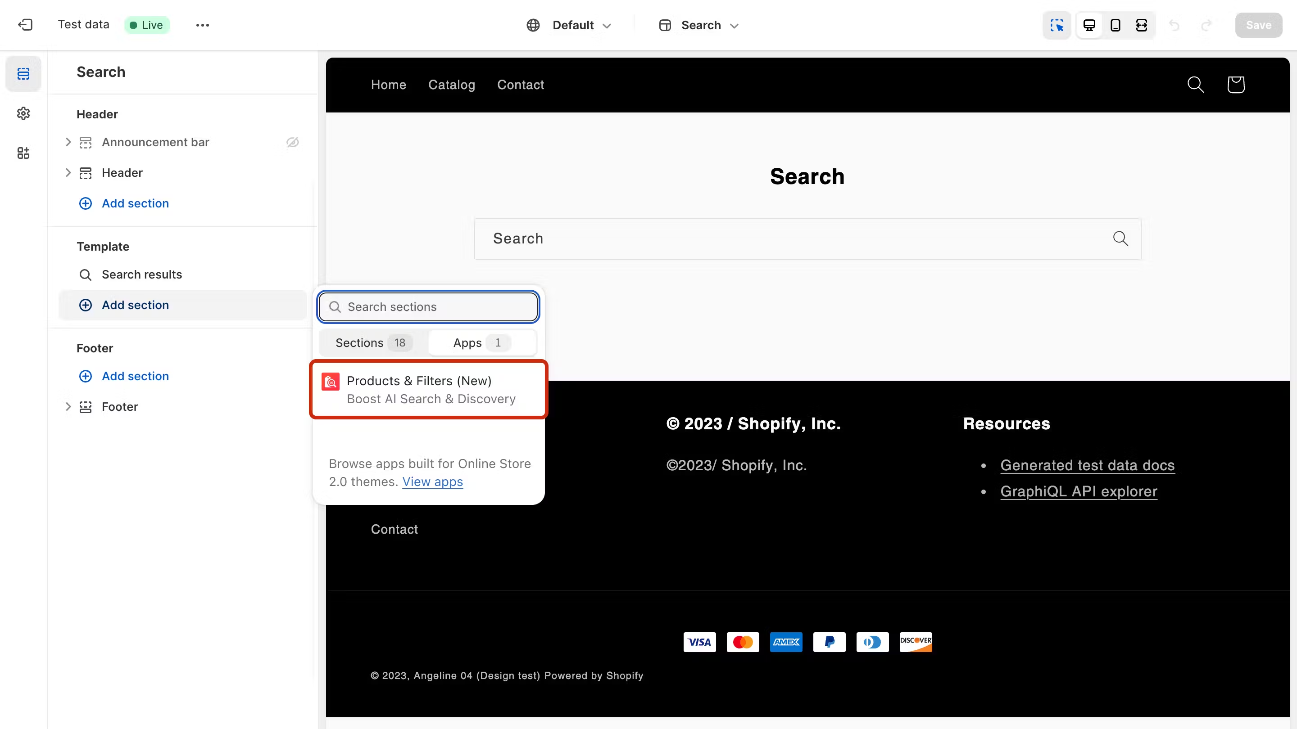The width and height of the screenshot is (1297, 729).
Task: Open the Default language dropdown
Action: click(x=569, y=25)
